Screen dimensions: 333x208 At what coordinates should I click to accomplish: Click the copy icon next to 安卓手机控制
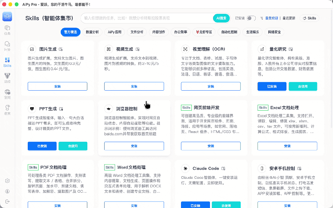(299, 169)
